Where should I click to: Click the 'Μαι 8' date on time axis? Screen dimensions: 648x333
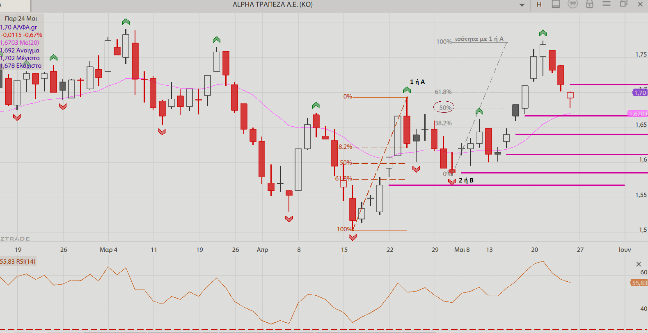point(462,250)
